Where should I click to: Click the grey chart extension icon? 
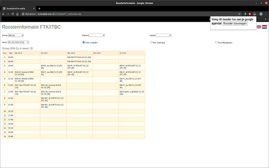[x=254, y=14]
